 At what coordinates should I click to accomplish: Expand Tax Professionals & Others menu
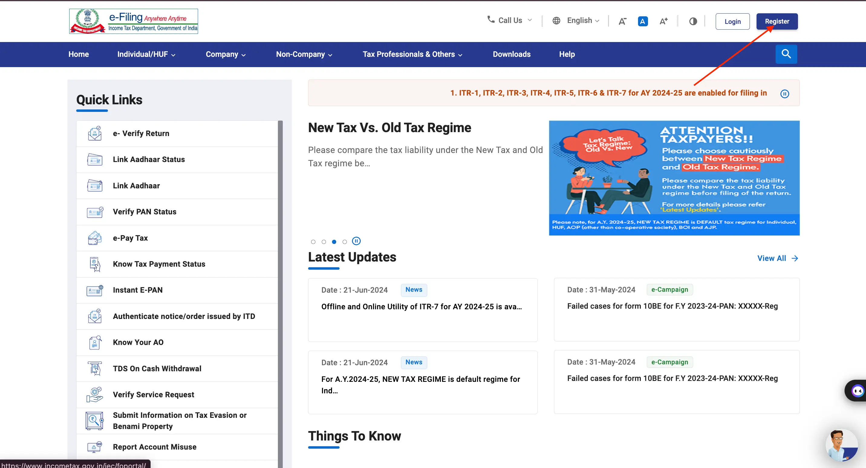coord(412,54)
